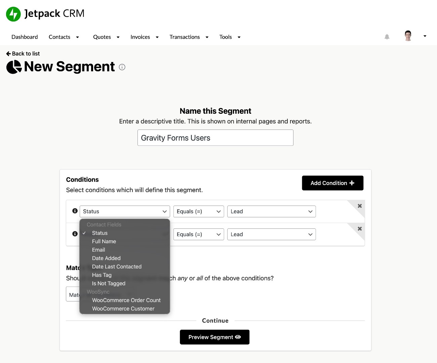Go to the Dashboard menu item
This screenshot has width=437, height=363.
click(24, 37)
